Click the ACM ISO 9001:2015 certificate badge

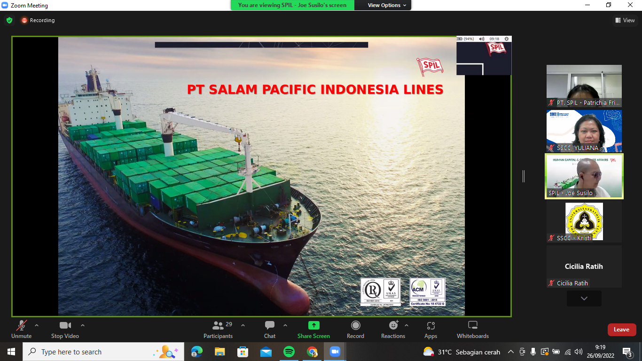(427, 292)
